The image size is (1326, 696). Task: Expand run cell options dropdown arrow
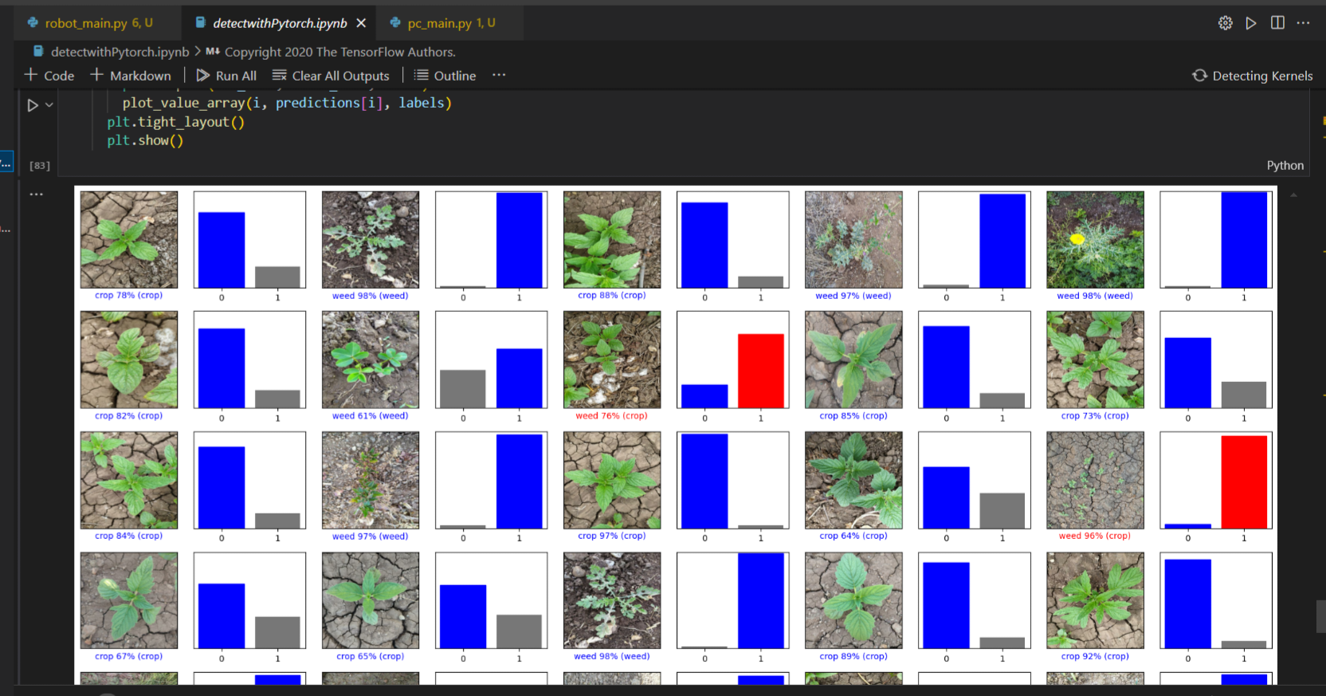[x=49, y=105]
